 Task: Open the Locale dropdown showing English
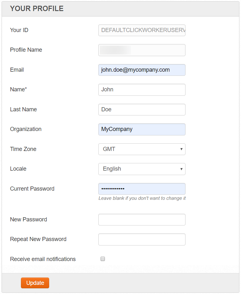[x=142, y=169]
